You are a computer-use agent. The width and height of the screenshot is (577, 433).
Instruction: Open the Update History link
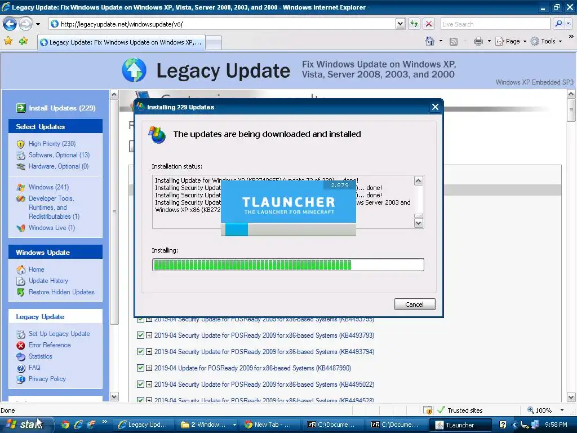48,281
